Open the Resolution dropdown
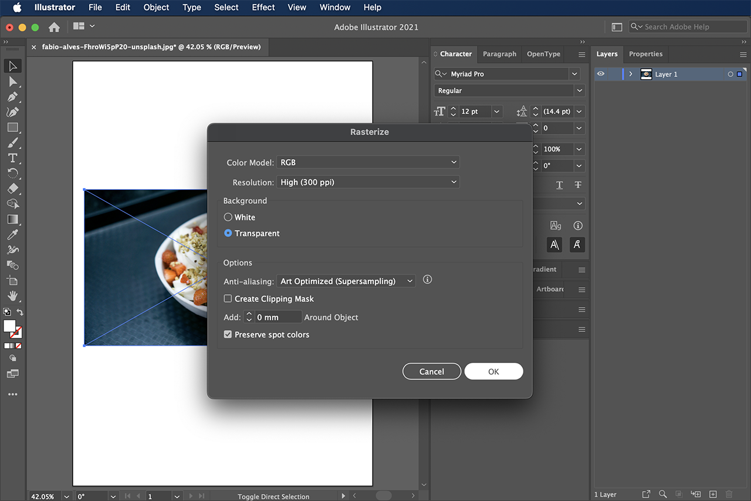Screen dimensions: 751x501 368,182
